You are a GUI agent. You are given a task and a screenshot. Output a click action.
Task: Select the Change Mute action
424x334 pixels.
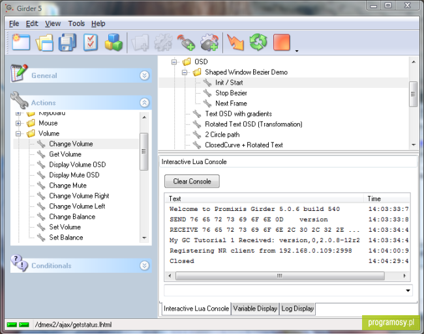(x=68, y=186)
